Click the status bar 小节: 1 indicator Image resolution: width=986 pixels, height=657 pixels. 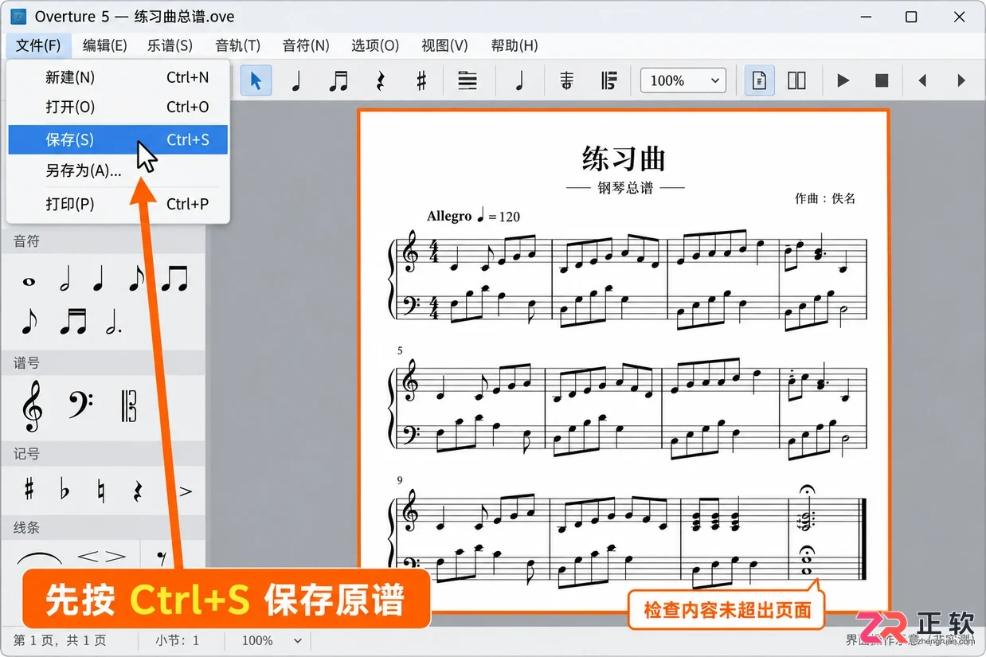point(178,640)
